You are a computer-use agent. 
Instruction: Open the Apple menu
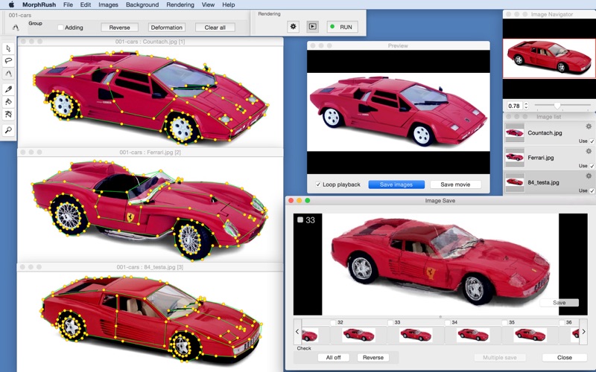pyautogui.click(x=11, y=4)
